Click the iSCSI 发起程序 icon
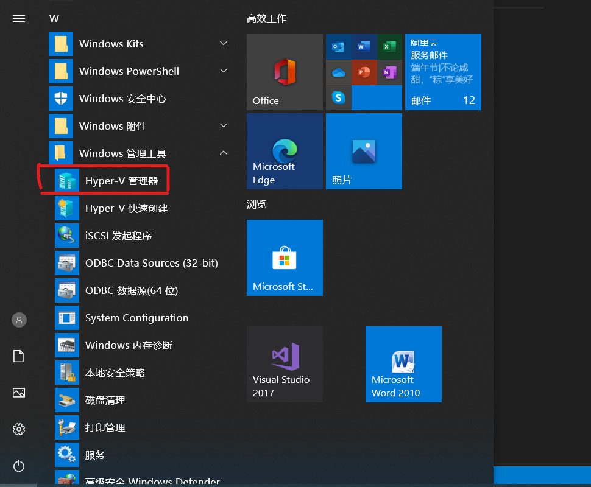Viewport: 591px width, 487px height. click(67, 236)
